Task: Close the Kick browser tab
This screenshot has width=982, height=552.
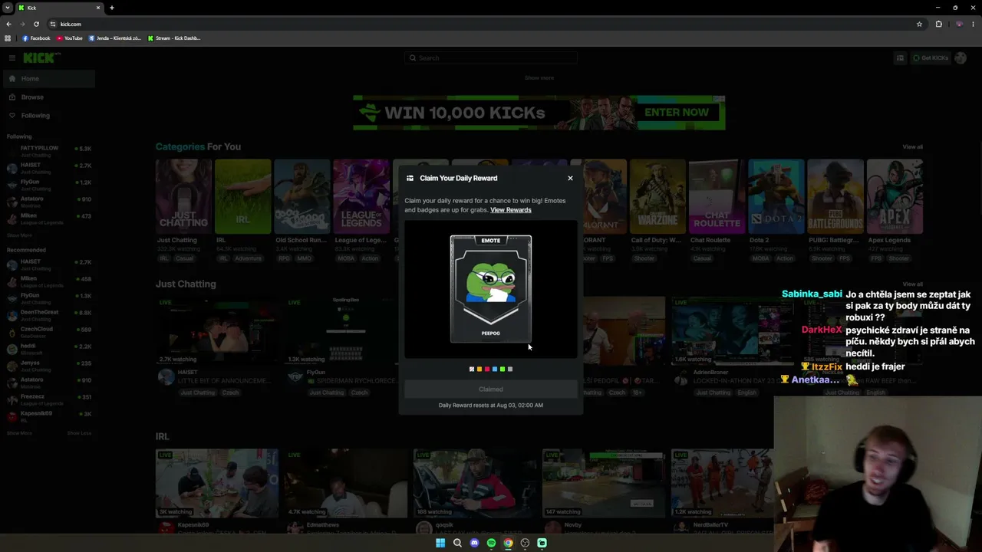Action: [x=100, y=8]
